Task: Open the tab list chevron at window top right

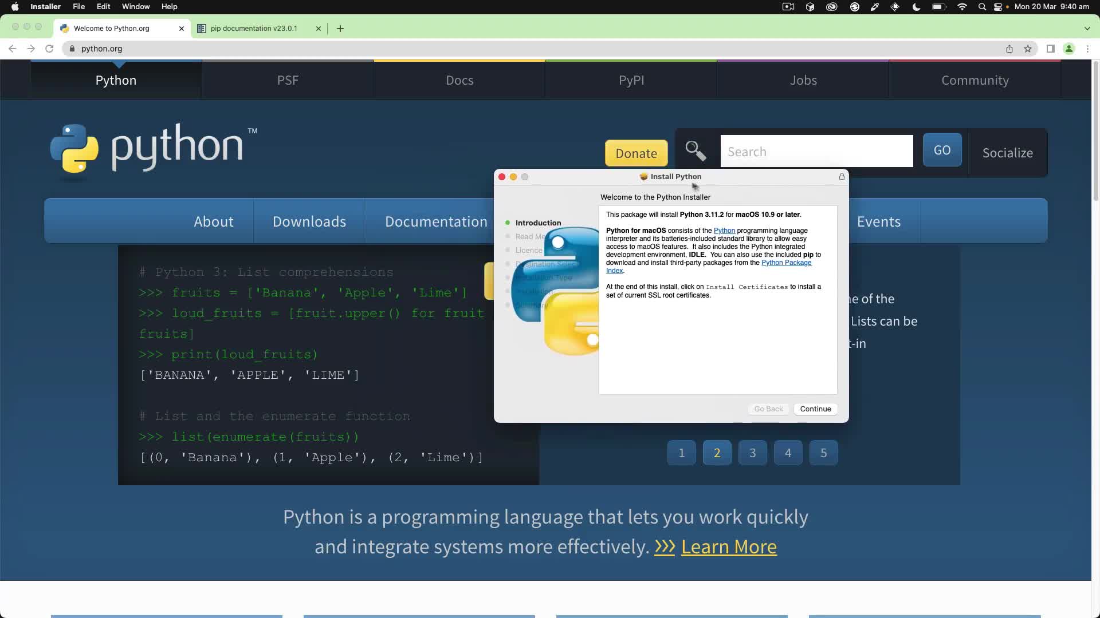Action: (1087, 28)
